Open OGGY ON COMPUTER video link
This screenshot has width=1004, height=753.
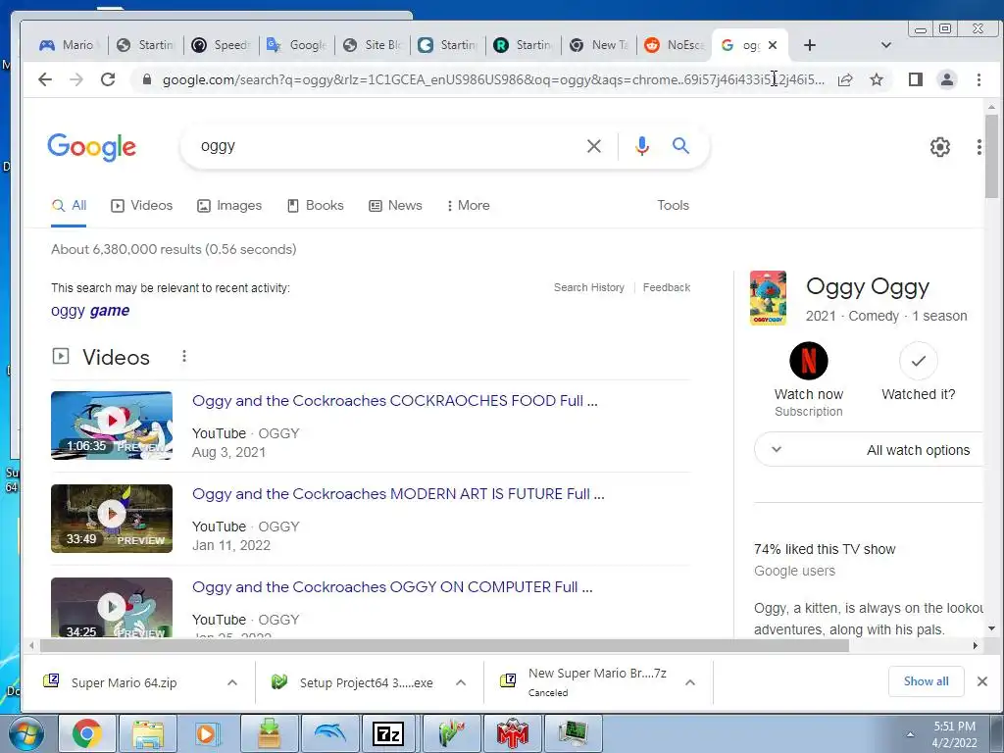coord(392,587)
